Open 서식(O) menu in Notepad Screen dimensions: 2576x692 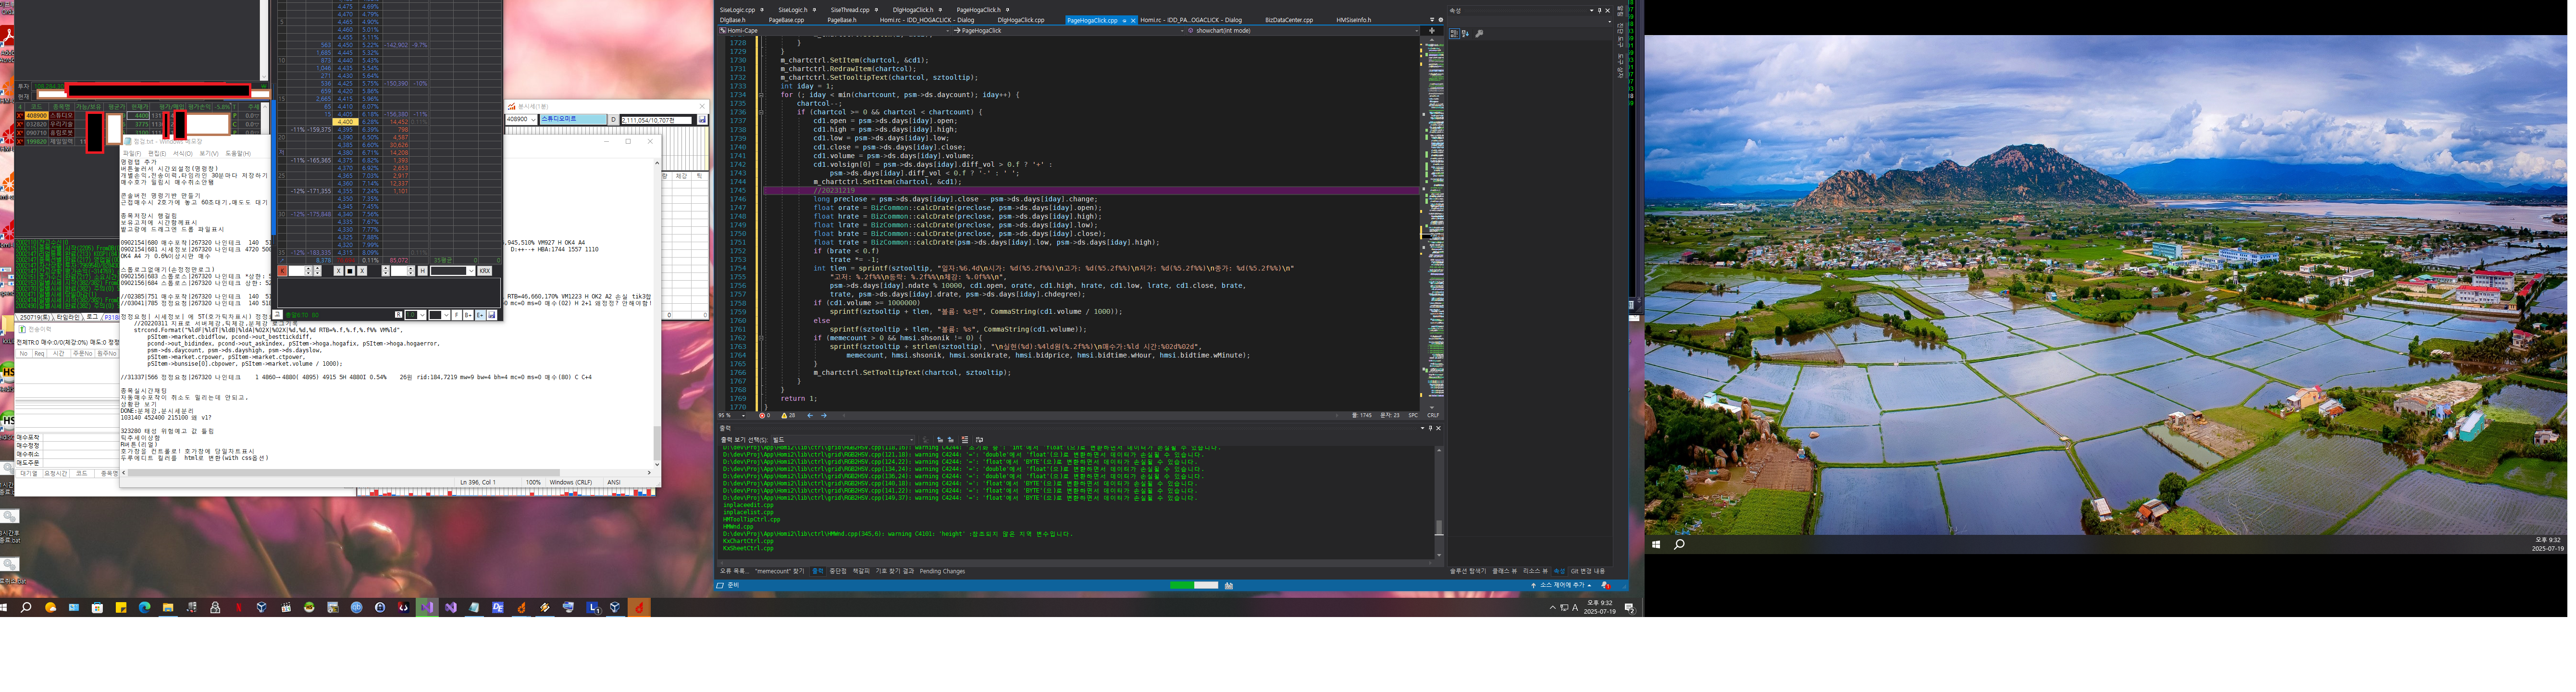click(182, 154)
